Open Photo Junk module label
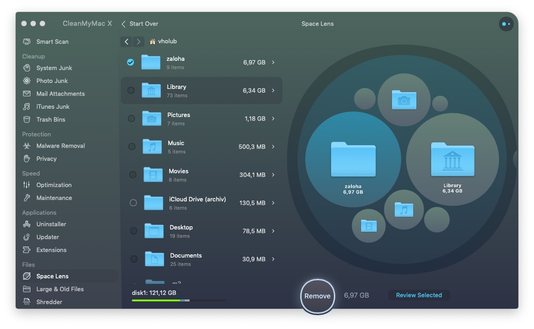Image resolution: width=534 pixels, height=329 pixels. click(x=52, y=81)
